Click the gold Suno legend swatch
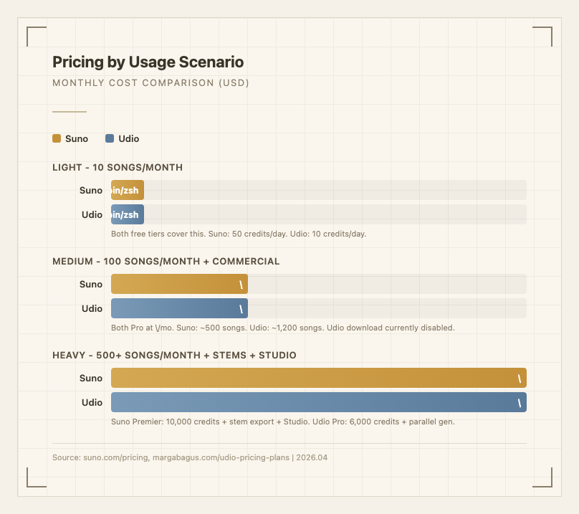Screen dimensions: 579x514 [57, 138]
